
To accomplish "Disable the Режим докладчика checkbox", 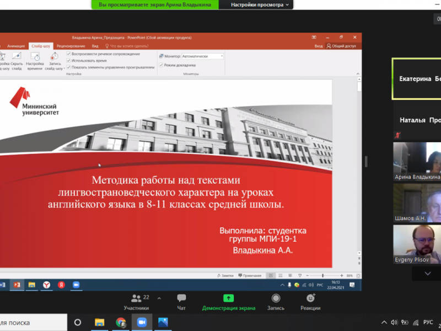I will (161, 65).
